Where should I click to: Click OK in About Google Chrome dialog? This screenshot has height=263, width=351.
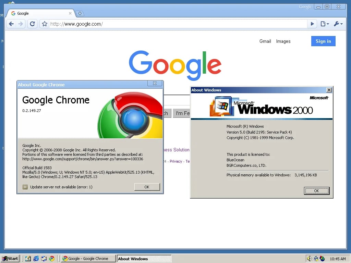pos(147,187)
